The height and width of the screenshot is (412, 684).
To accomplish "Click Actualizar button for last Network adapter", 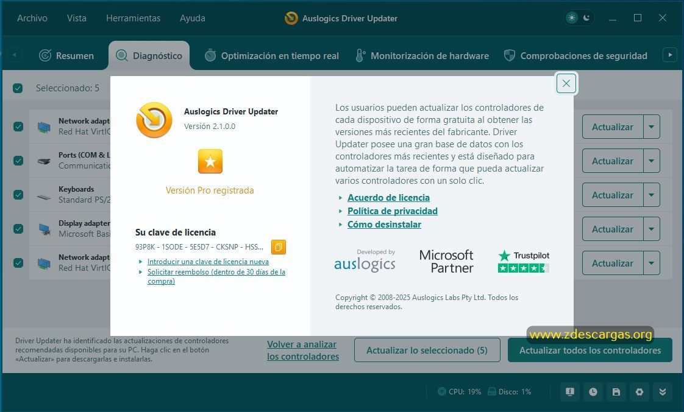I will click(x=613, y=263).
